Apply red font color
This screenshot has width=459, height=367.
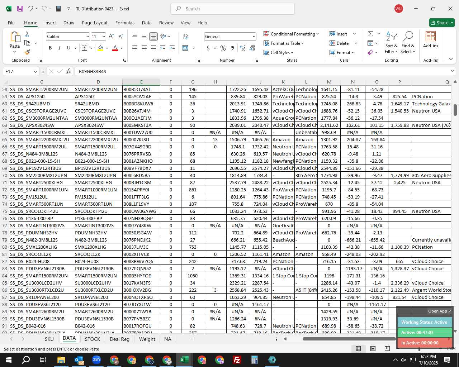tap(115, 48)
